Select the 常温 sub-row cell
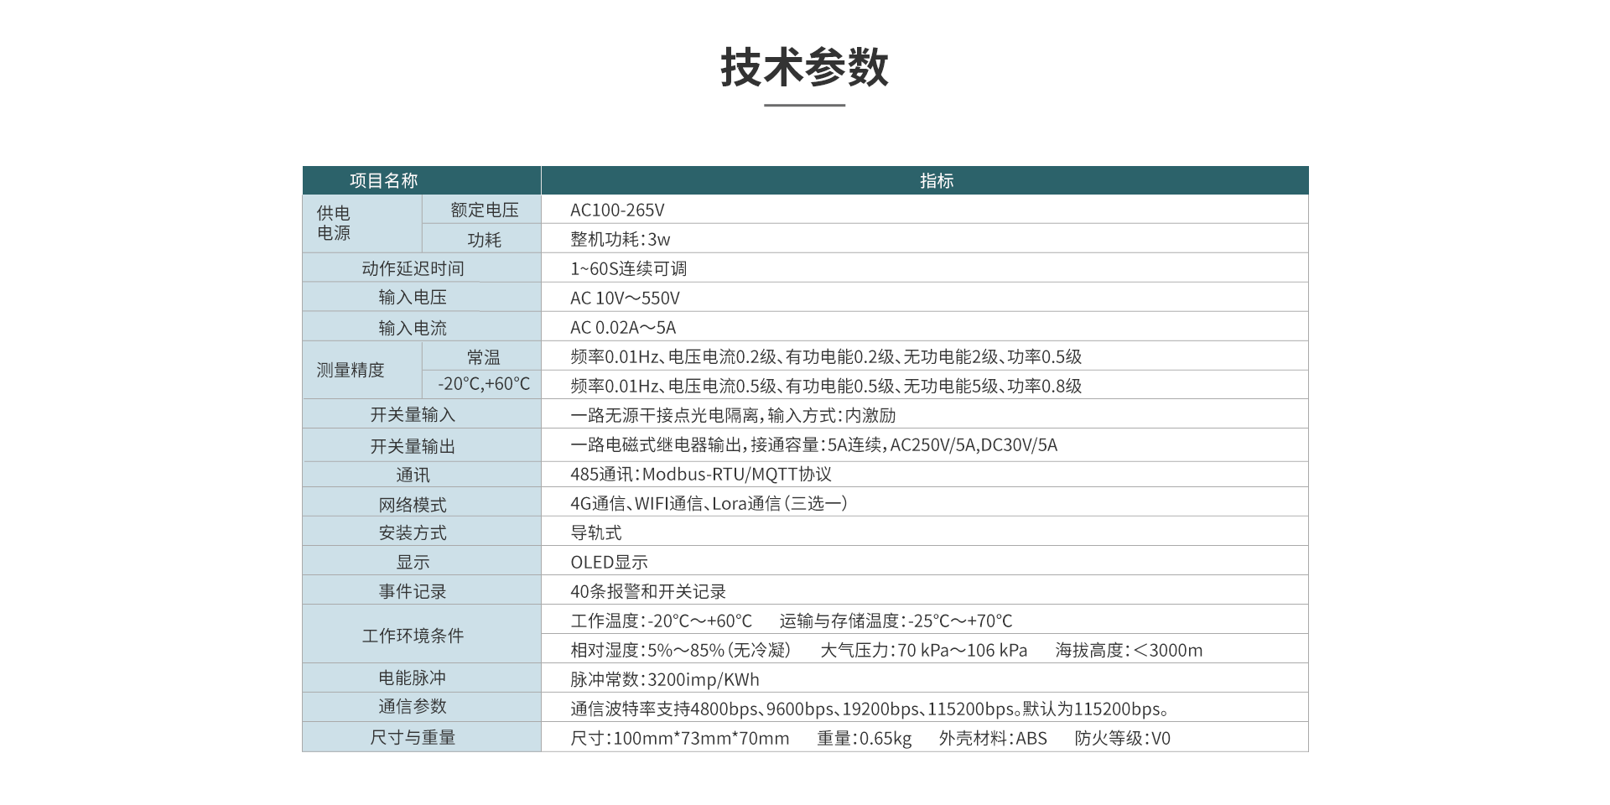The height and width of the screenshot is (805, 1610). pyautogui.click(x=485, y=356)
